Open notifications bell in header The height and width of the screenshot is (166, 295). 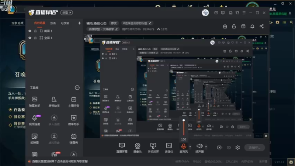click(252, 26)
